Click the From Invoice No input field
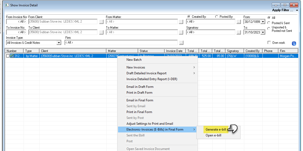This screenshot has width=303, height=151. point(16,21)
